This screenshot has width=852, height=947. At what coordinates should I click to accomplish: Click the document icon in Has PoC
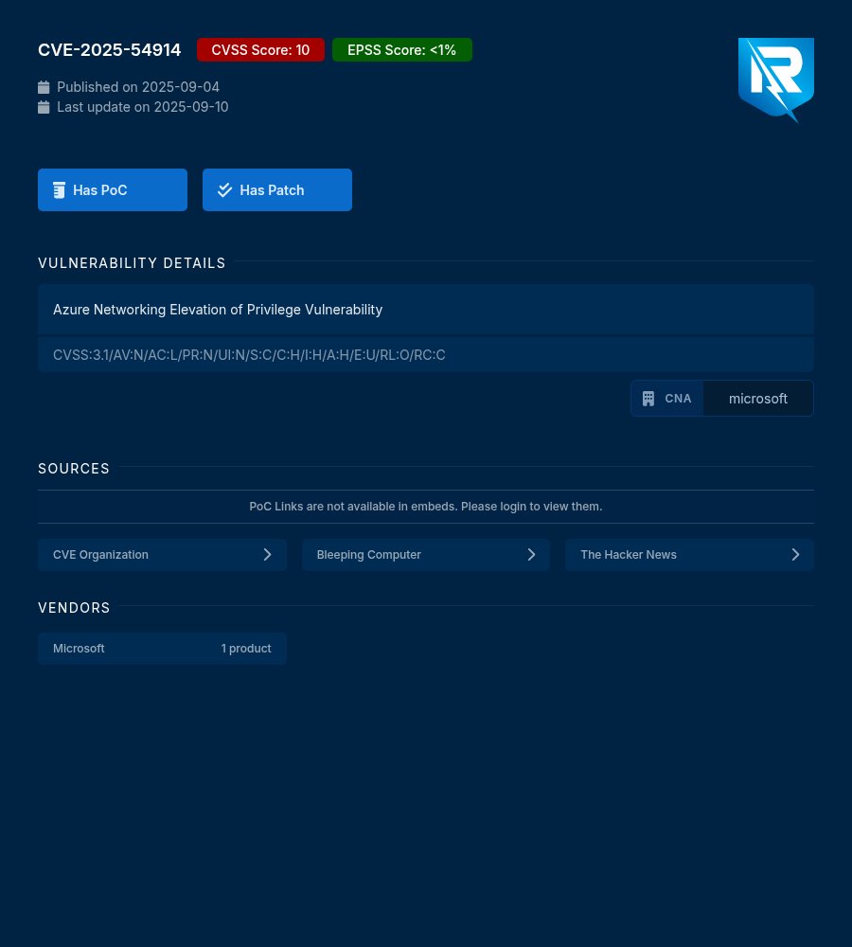click(59, 190)
